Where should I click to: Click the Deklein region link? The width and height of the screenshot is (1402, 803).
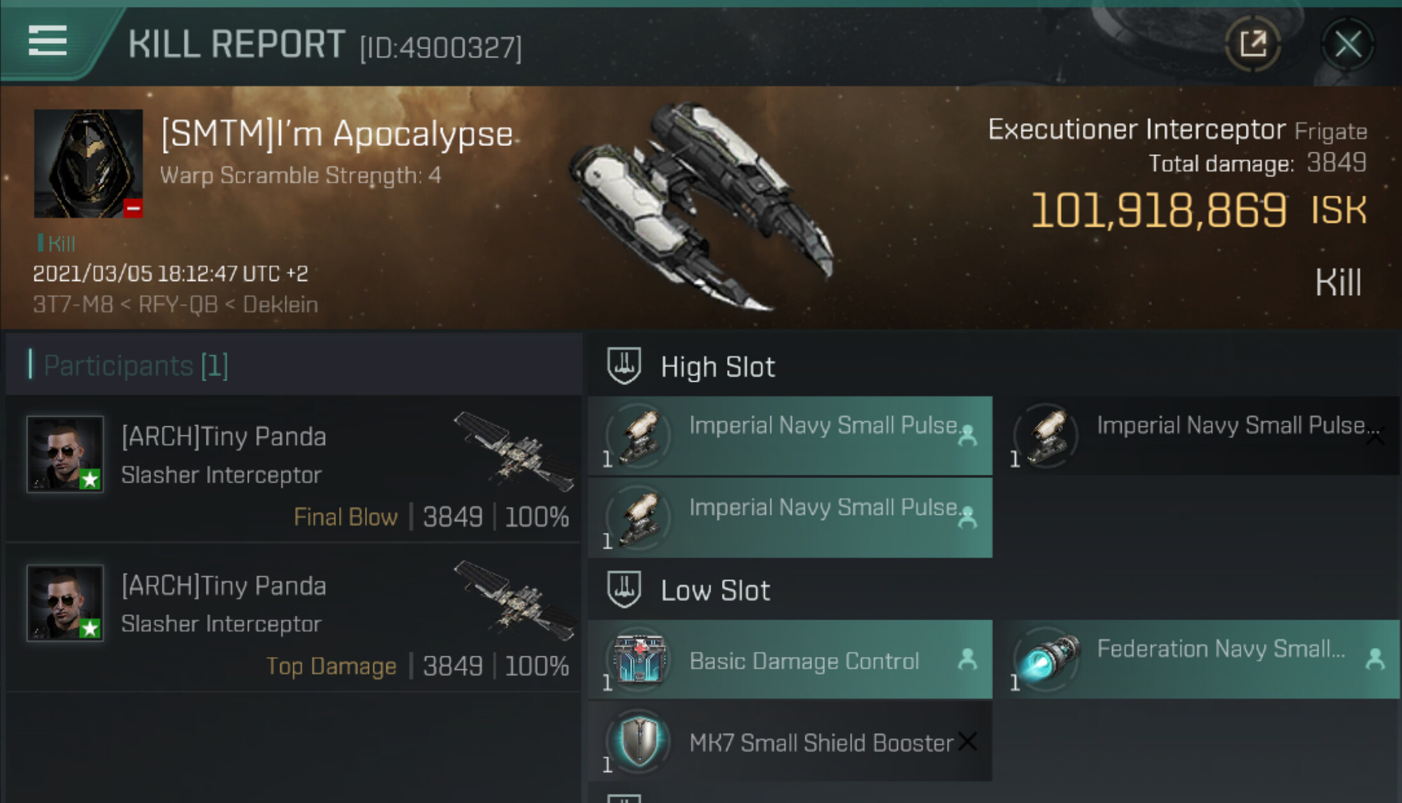point(280,305)
